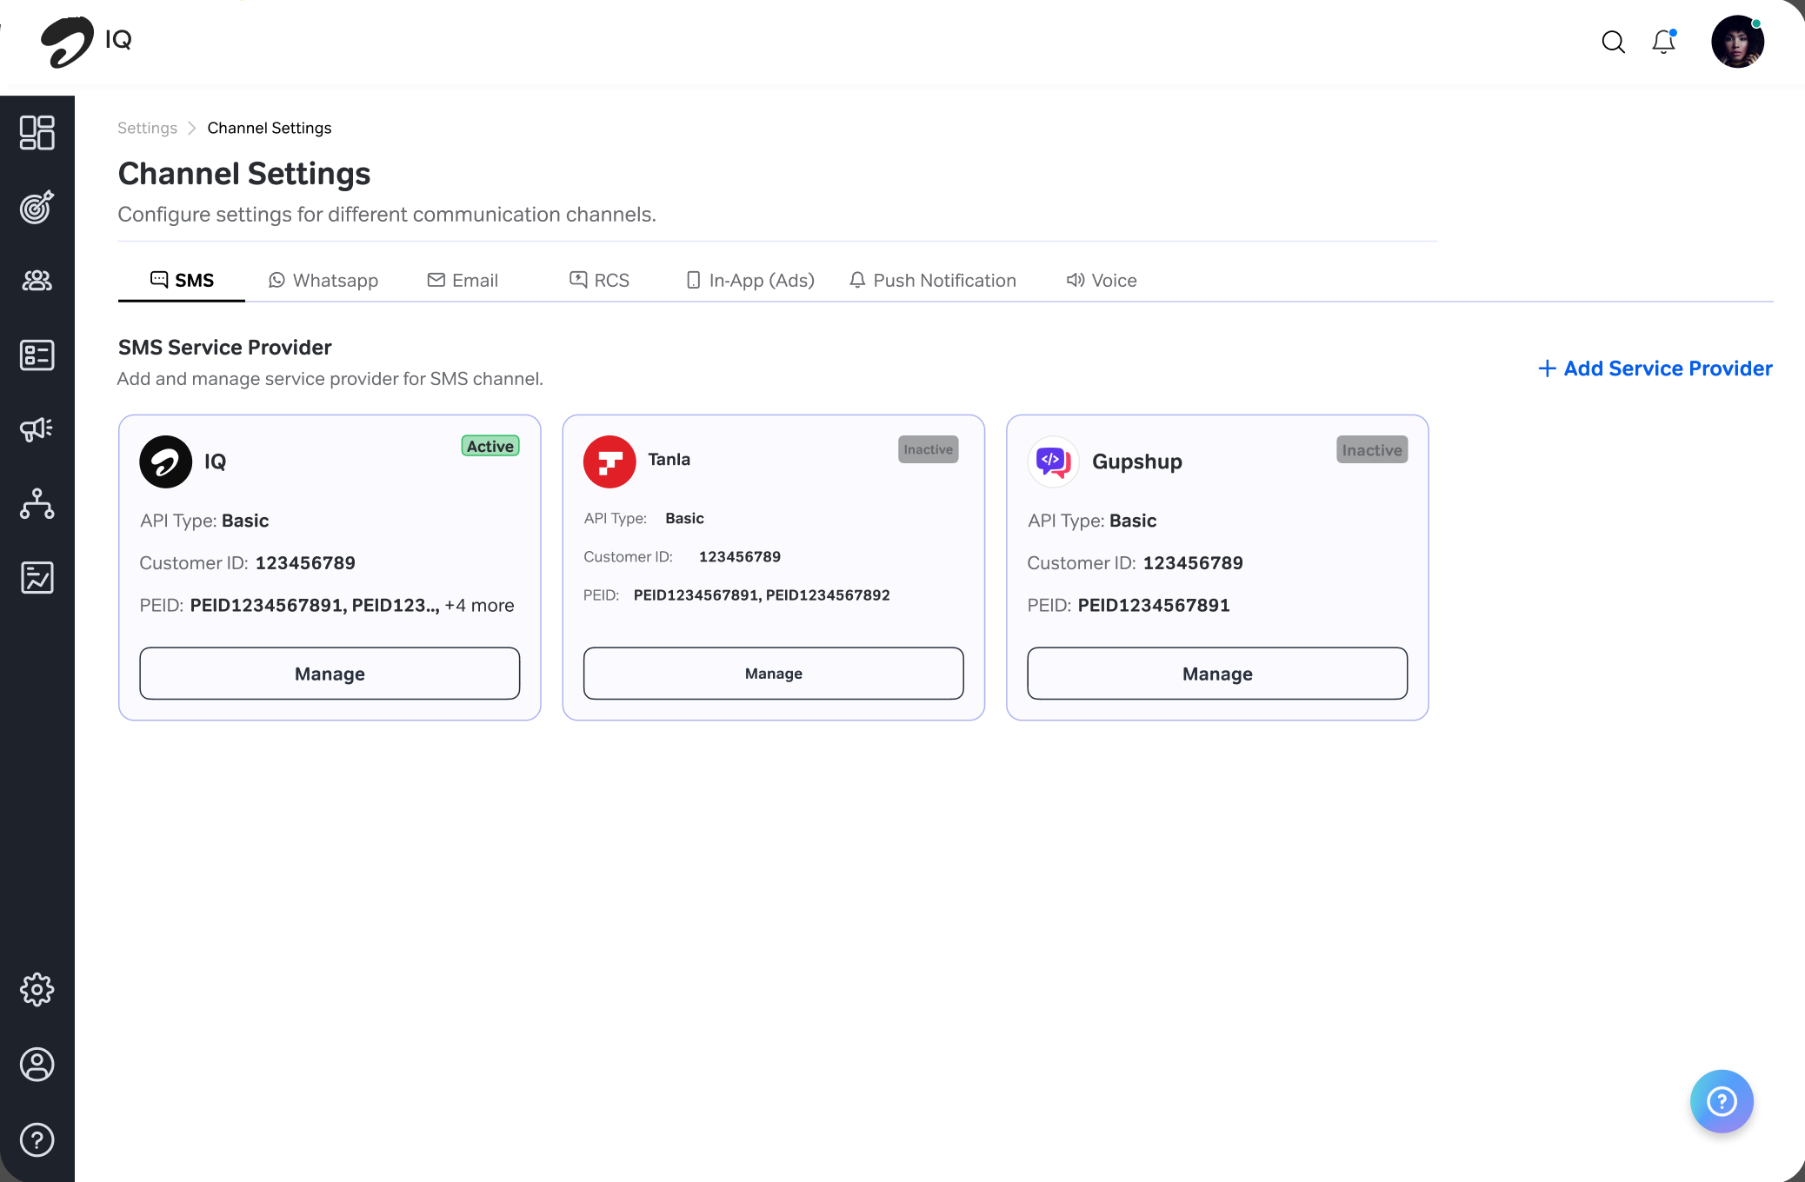Go to Settings in the breadcrumb
Image resolution: width=1805 pixels, height=1182 pixels.
(x=147, y=128)
